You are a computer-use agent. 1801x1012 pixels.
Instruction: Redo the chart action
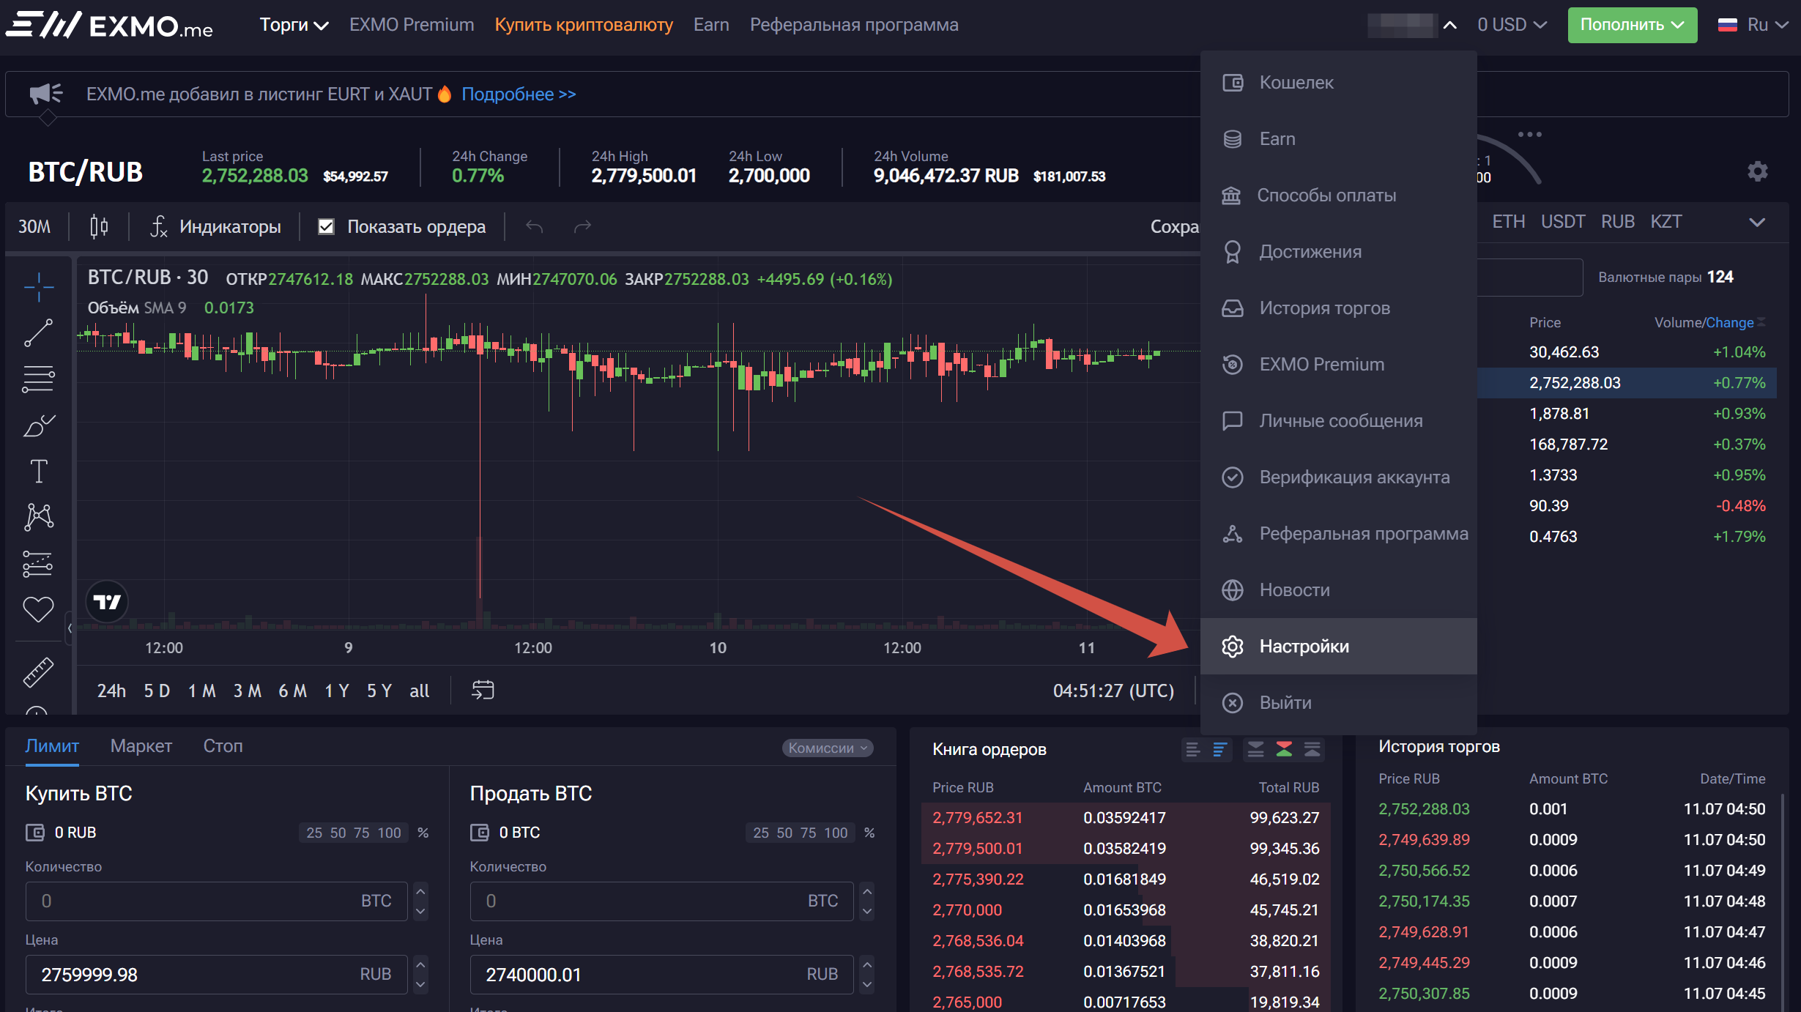coord(582,227)
